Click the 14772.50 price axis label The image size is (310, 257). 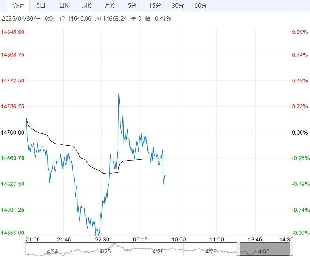point(13,80)
